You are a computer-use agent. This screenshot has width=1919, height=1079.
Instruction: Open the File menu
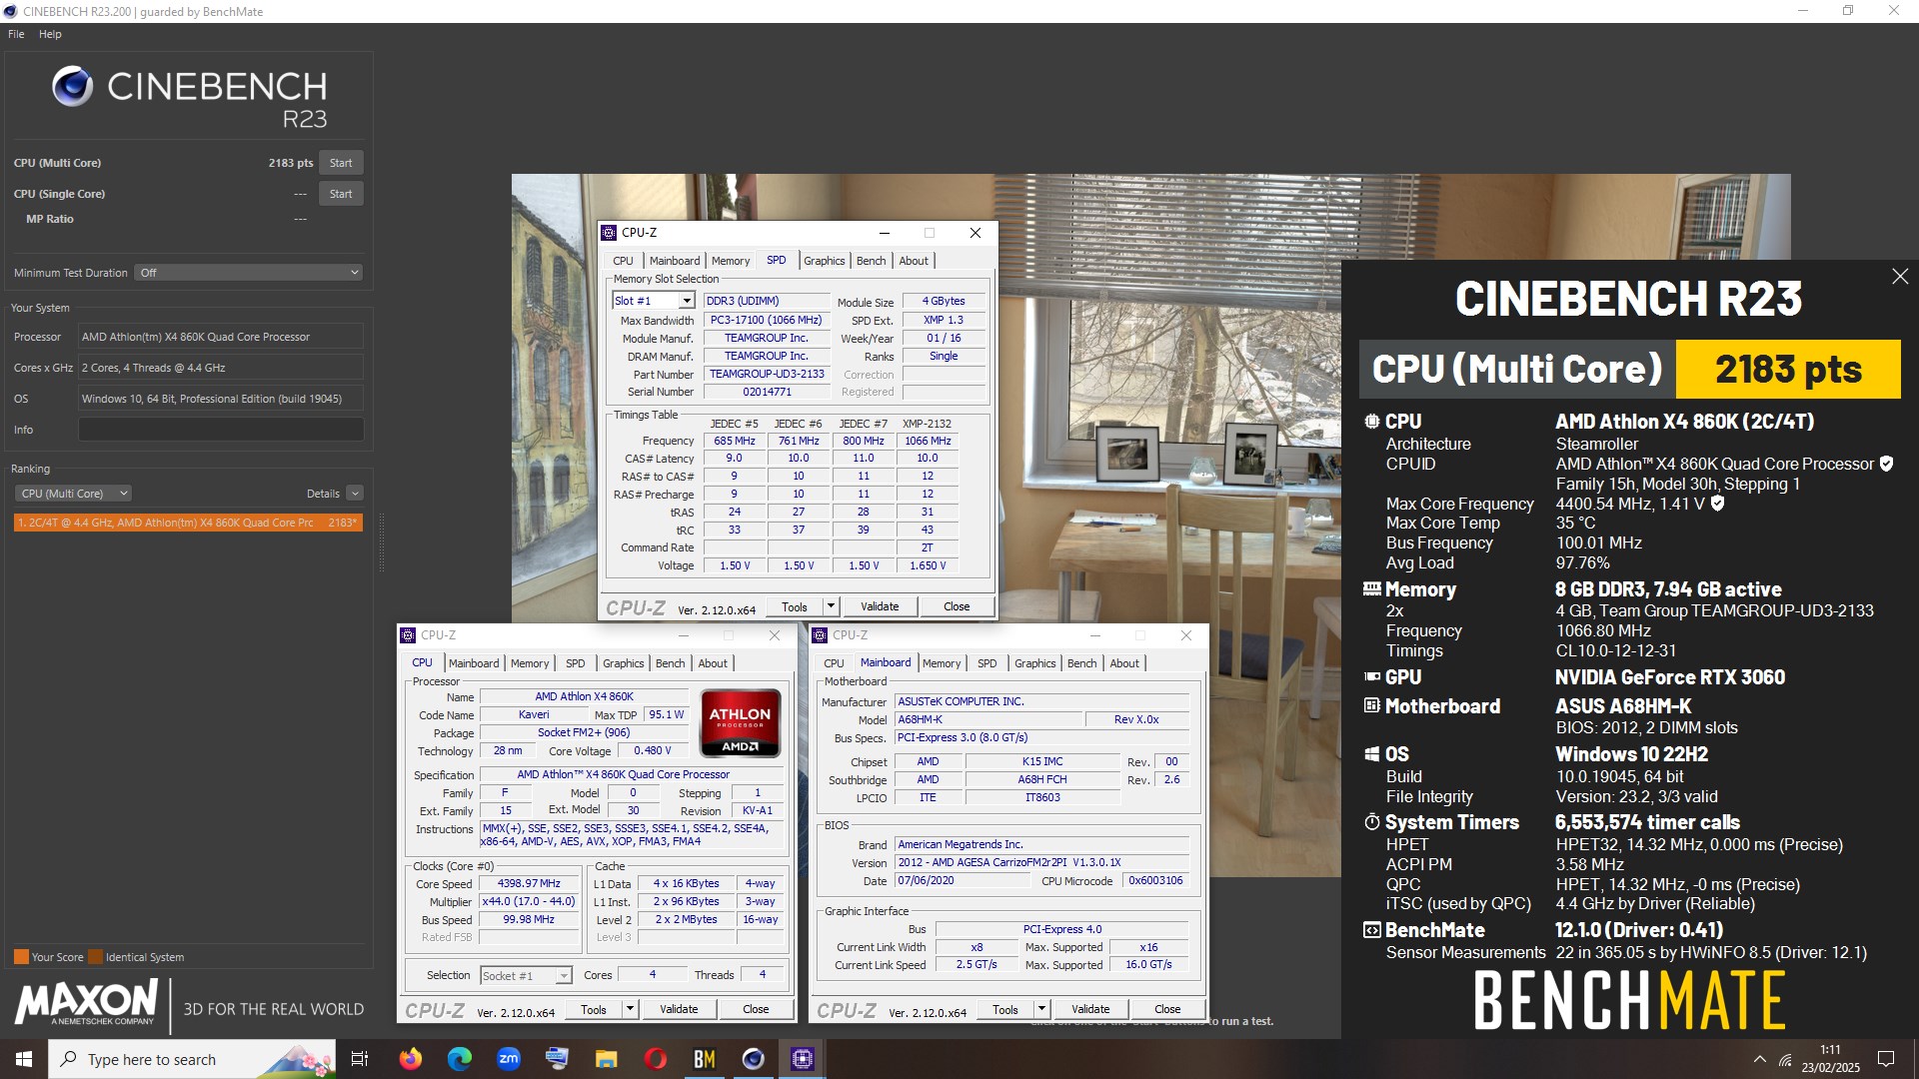coord(16,34)
